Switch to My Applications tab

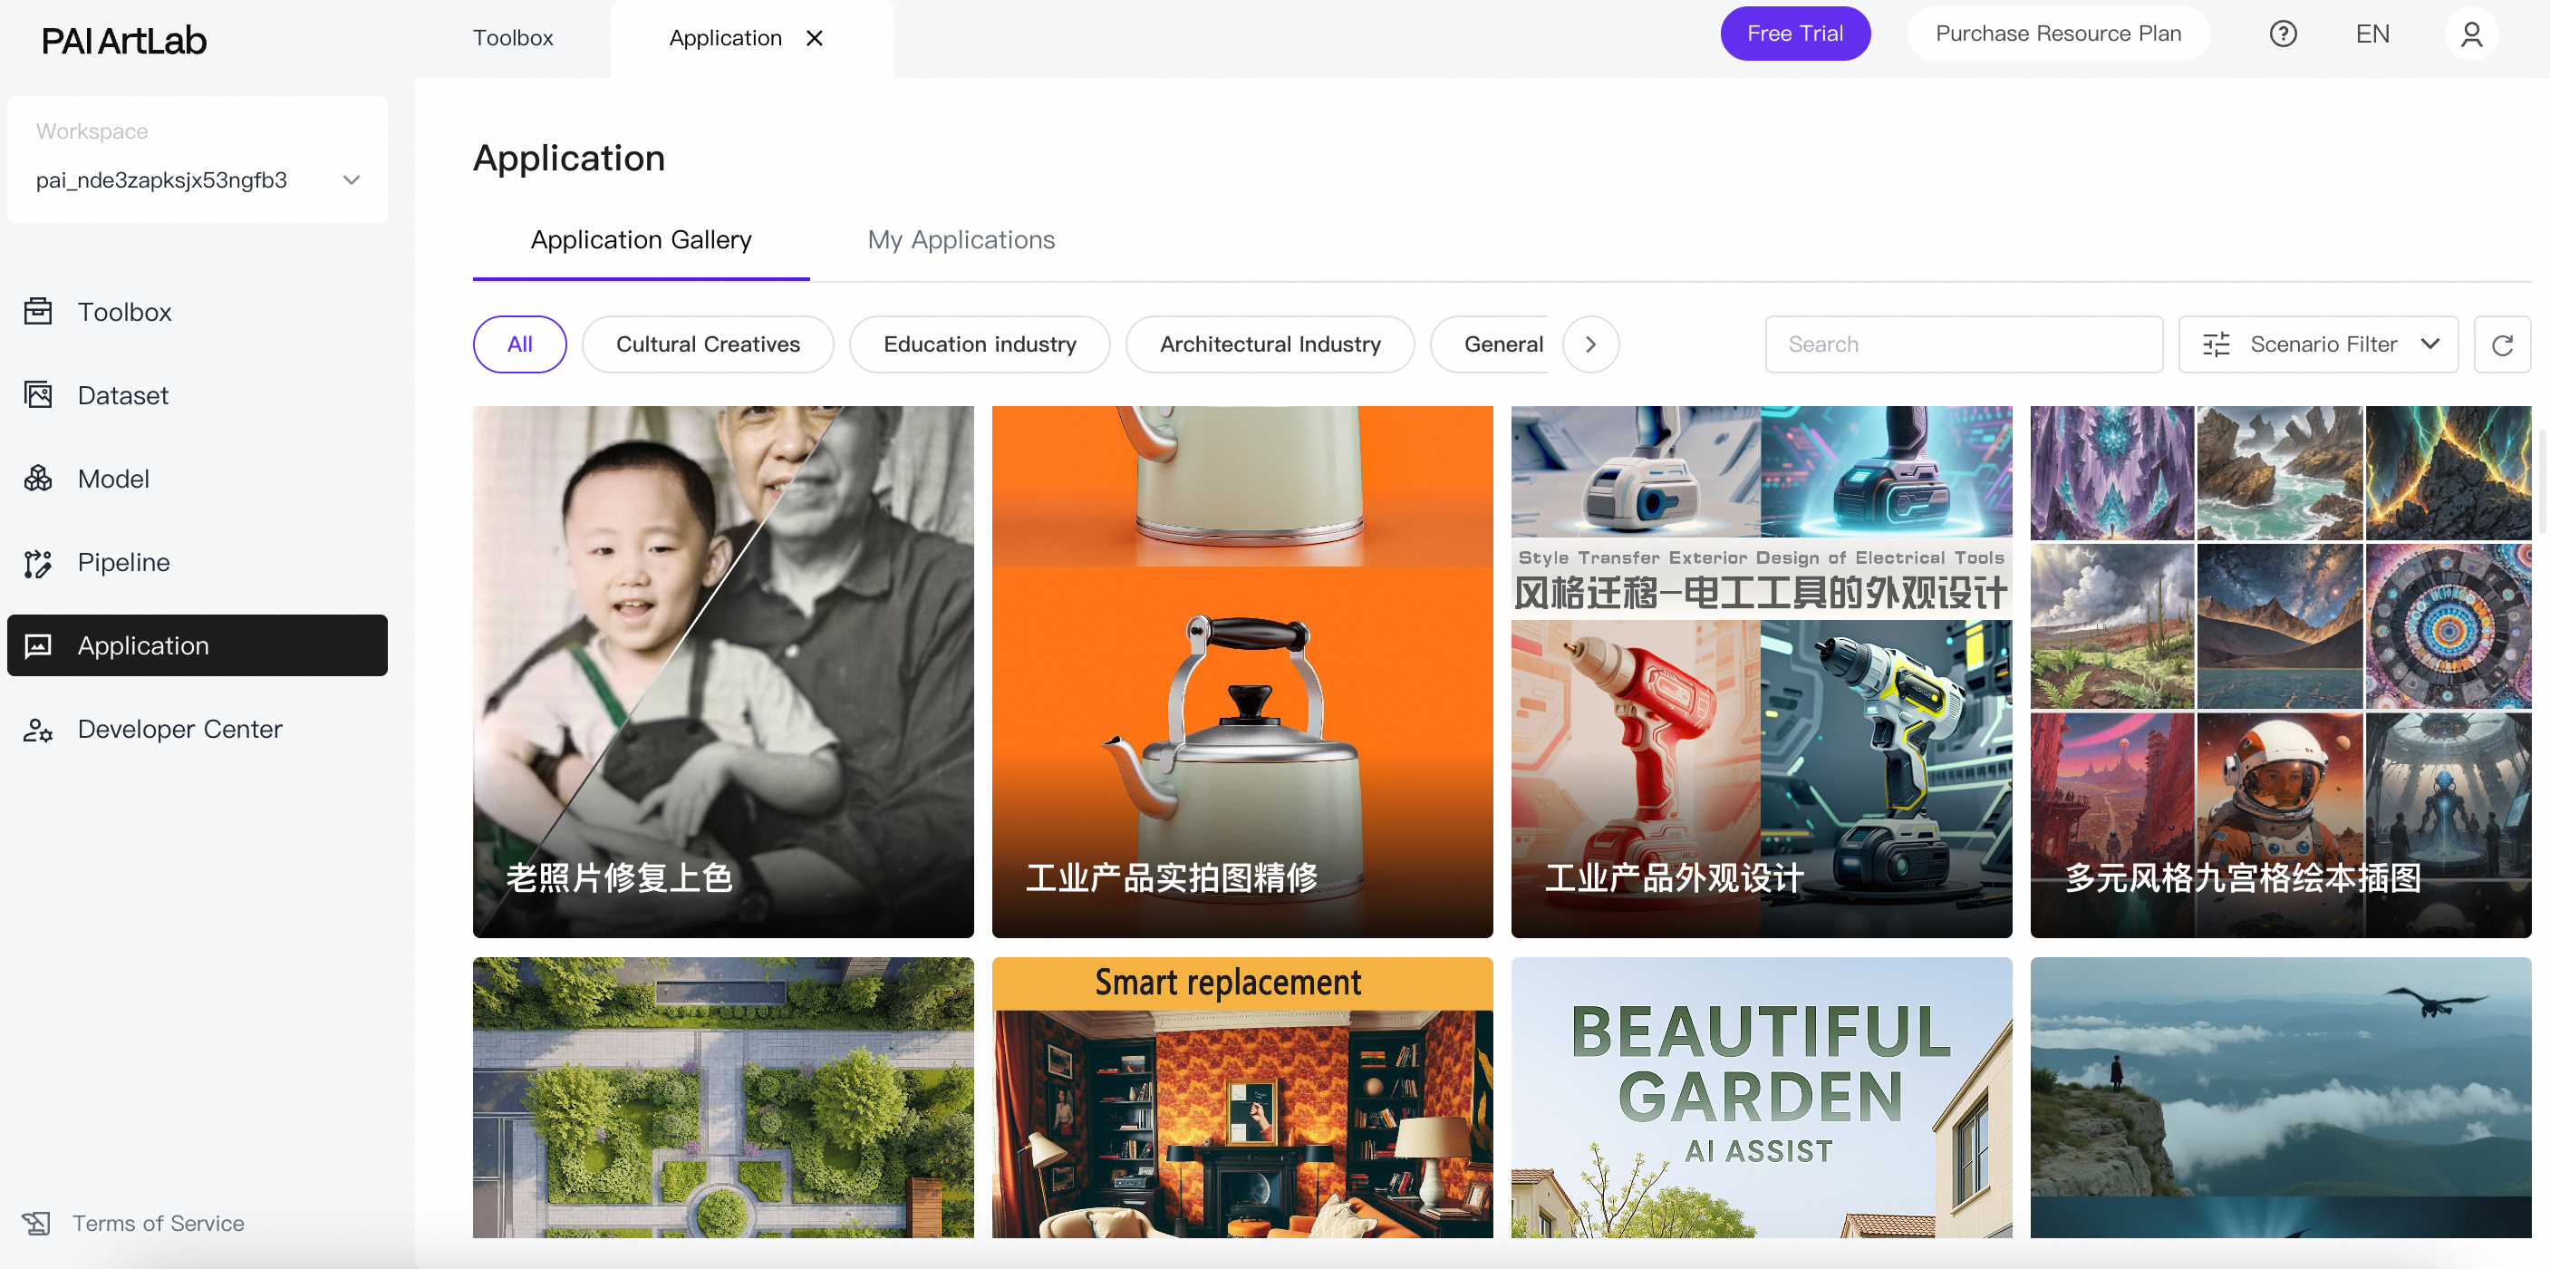pyautogui.click(x=961, y=239)
